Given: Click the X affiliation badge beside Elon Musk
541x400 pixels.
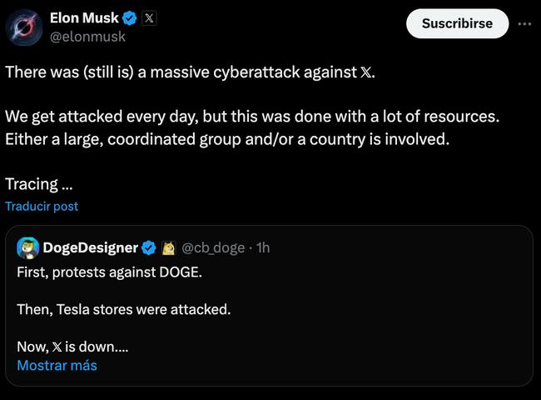Looking at the screenshot, I should [148, 17].
